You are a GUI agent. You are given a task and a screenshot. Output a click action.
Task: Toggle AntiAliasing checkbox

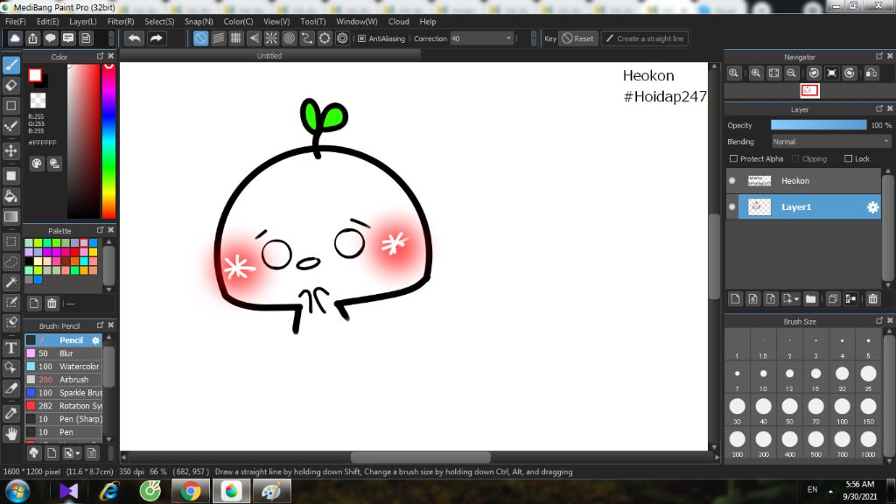click(x=361, y=38)
